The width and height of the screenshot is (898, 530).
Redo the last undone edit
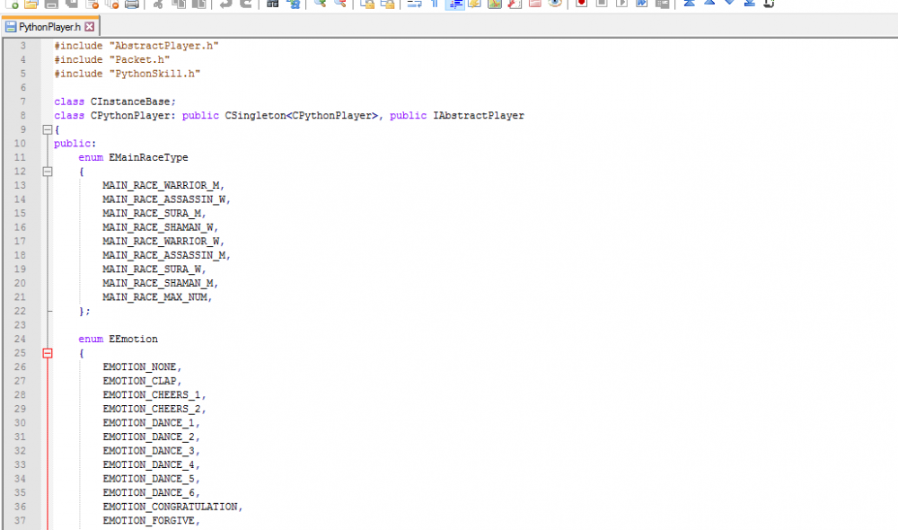tap(246, 4)
